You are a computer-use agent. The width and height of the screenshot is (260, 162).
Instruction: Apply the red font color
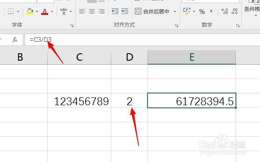(x=45, y=12)
